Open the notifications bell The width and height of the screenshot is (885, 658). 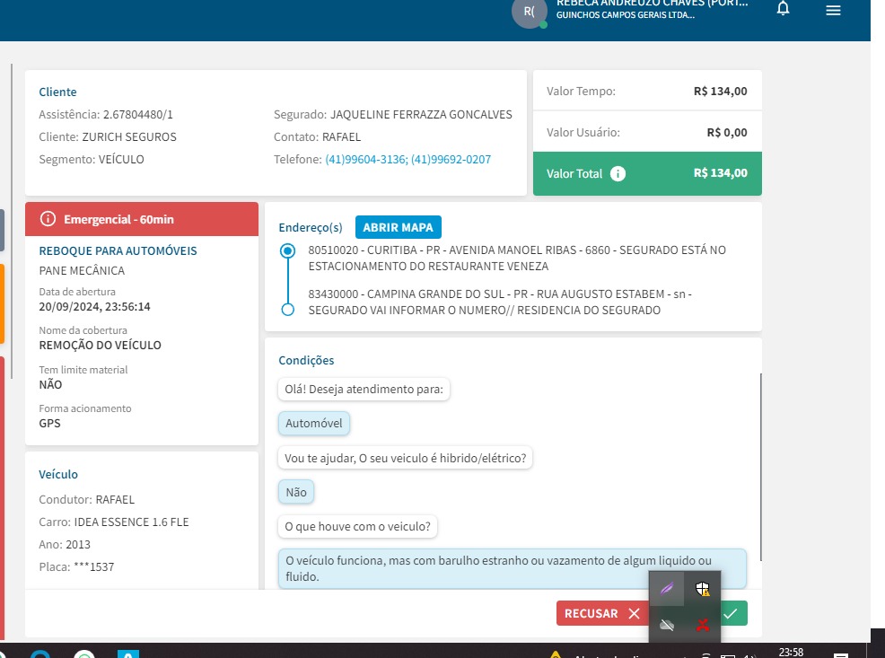783,8
